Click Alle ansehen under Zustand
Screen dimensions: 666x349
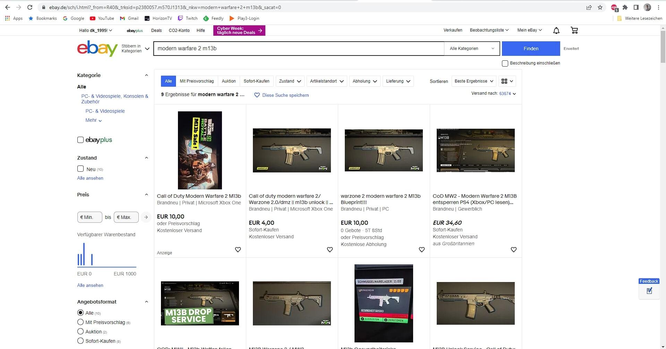(90, 178)
